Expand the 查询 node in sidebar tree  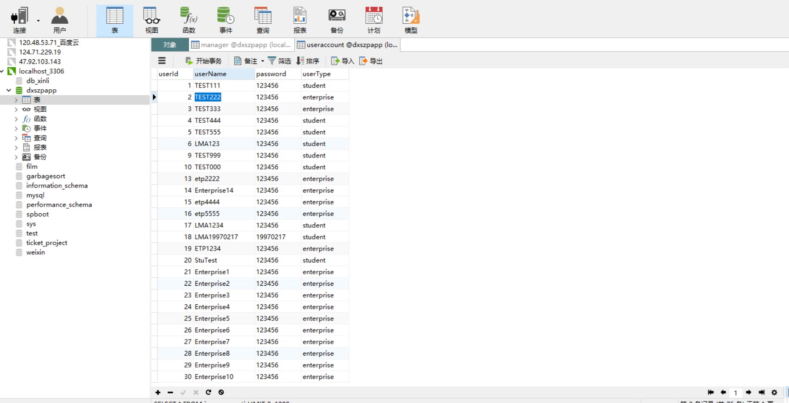(16, 138)
